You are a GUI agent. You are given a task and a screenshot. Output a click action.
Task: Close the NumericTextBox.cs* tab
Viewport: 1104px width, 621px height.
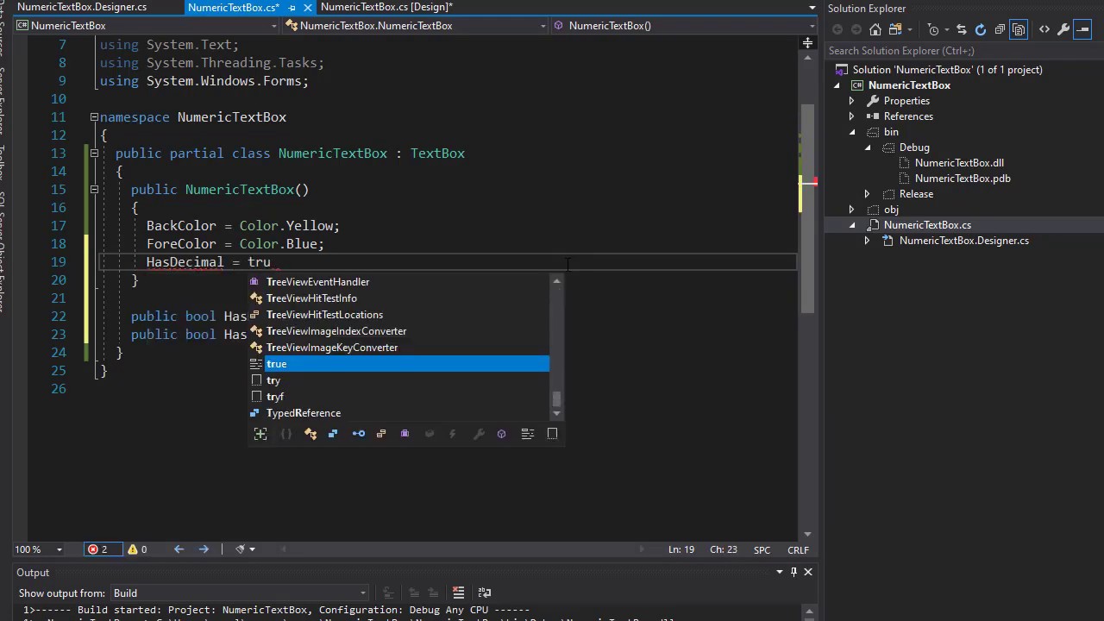pos(308,8)
